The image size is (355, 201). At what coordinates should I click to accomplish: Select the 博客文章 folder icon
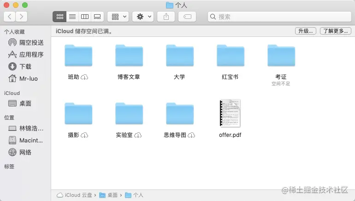129,55
